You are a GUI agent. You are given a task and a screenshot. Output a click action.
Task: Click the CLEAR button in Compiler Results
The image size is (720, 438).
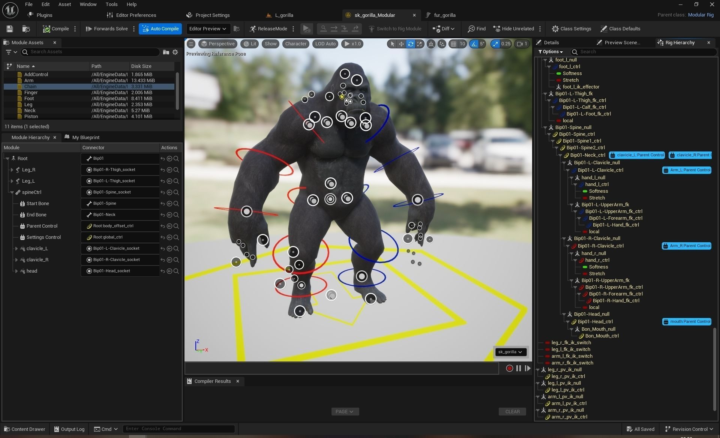[512, 411]
